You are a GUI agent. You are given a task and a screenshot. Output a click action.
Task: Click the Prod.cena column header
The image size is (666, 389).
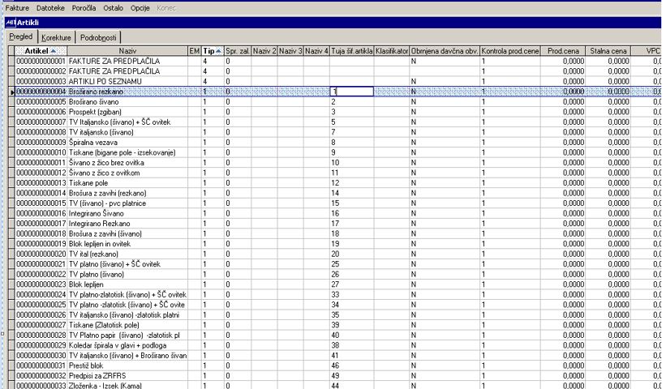(563, 51)
